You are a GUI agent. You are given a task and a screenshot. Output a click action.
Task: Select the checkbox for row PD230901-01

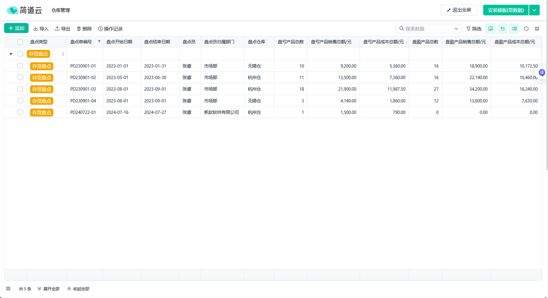(x=20, y=66)
